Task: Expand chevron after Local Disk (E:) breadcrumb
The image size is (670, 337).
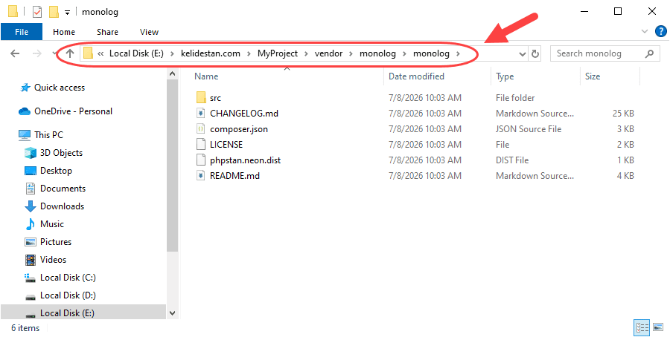Action: click(172, 53)
